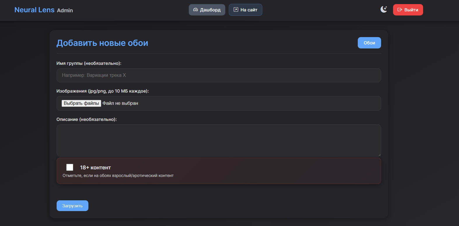Click the external link icon beside На сайт

236,10
